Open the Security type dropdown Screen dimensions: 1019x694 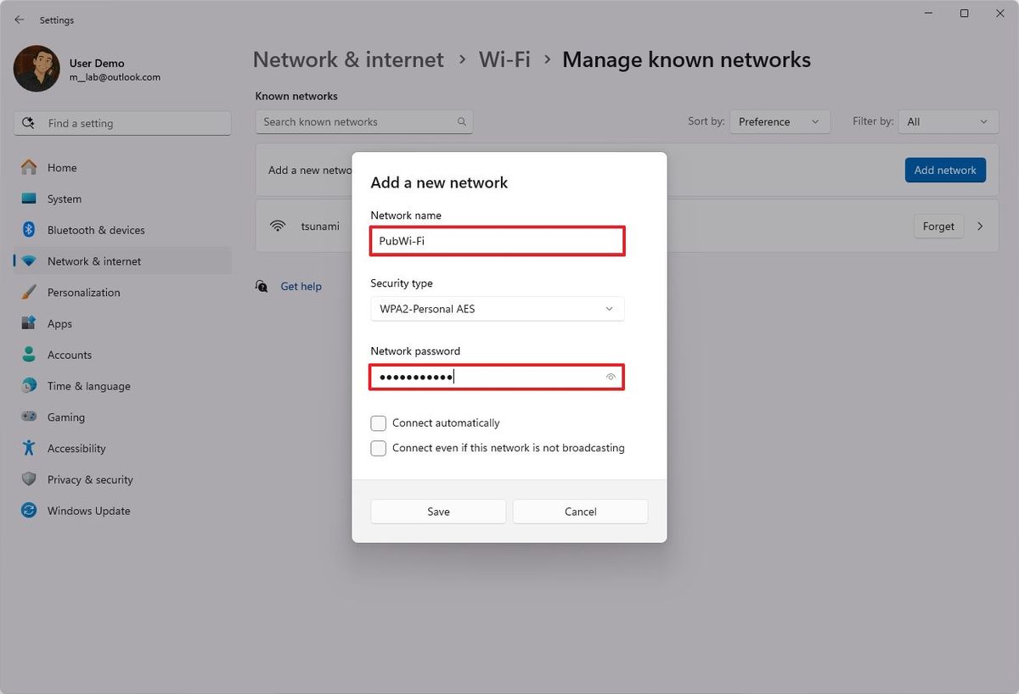(497, 309)
